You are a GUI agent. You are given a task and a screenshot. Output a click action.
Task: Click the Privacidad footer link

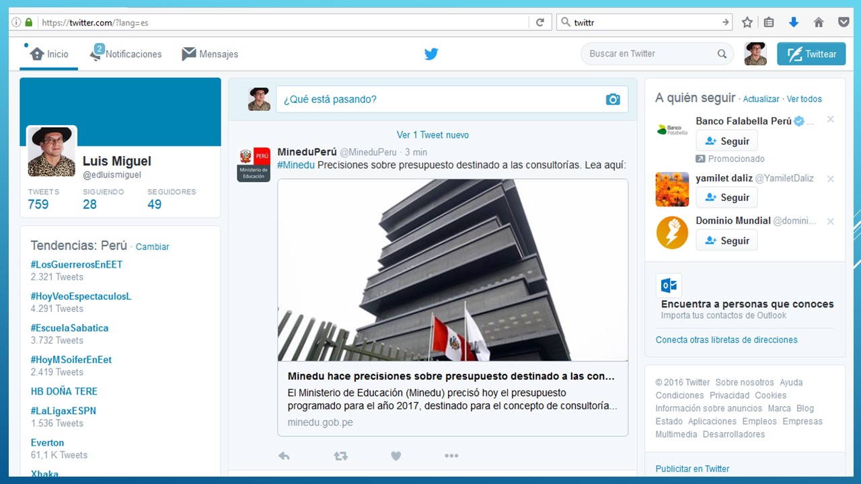[729, 395]
